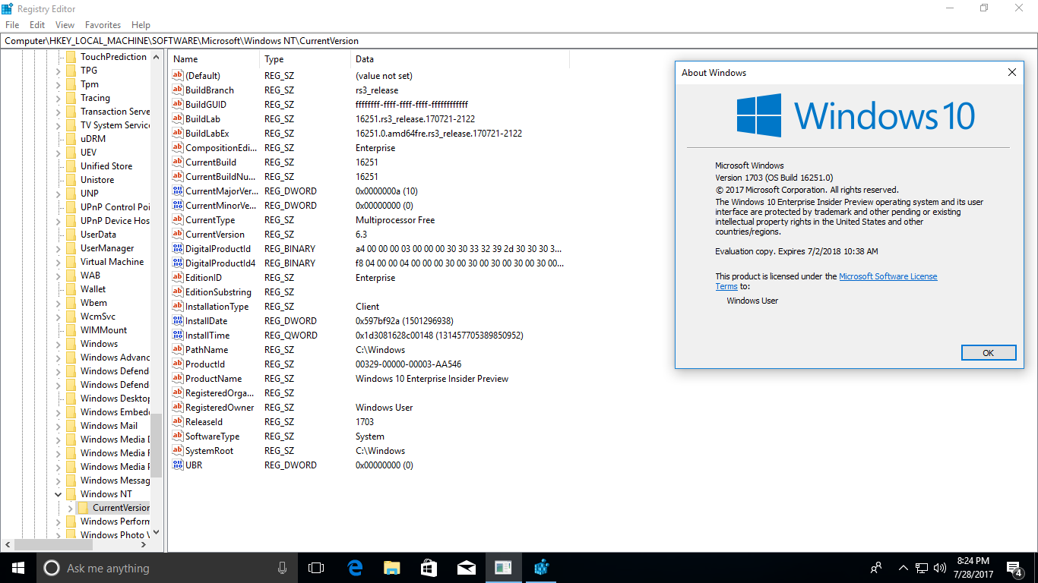Screen dimensions: 1038x583
Task: Open the File menu
Action: coord(12,25)
